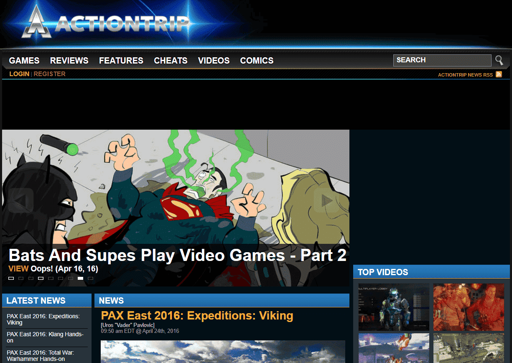The width and height of the screenshot is (512, 363).
Task: Click the search magnifying glass icon
Action: (x=499, y=60)
